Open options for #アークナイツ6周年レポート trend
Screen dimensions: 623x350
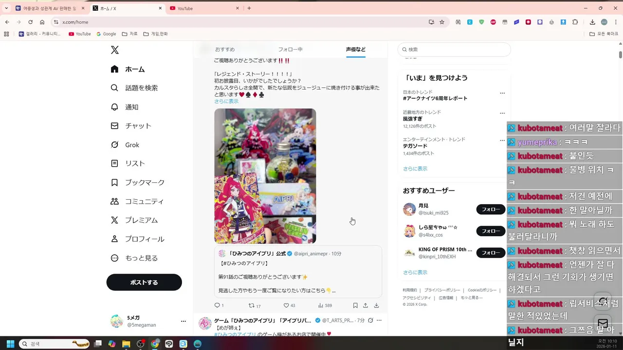pyautogui.click(x=502, y=93)
